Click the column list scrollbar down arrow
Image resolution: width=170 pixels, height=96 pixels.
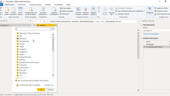(53, 75)
